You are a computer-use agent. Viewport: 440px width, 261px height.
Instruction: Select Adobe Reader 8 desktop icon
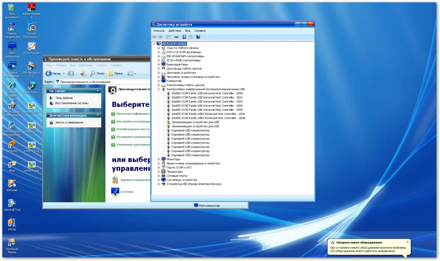pos(31,11)
